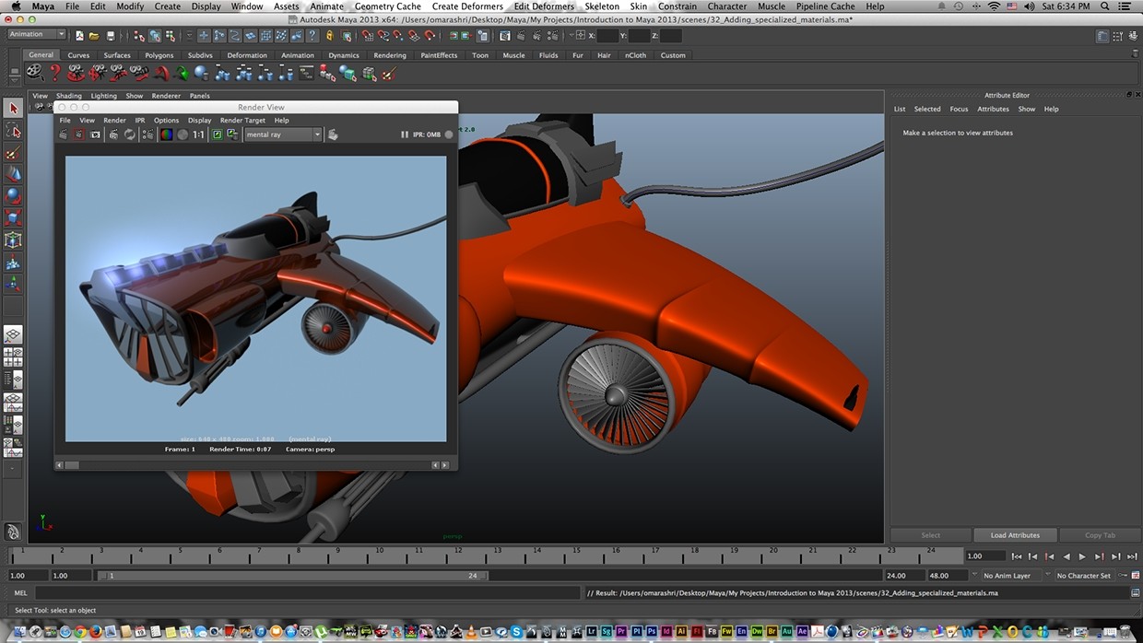The height and width of the screenshot is (643, 1143).
Task: Open Focus menu in Attribute Editor
Action: (x=959, y=109)
